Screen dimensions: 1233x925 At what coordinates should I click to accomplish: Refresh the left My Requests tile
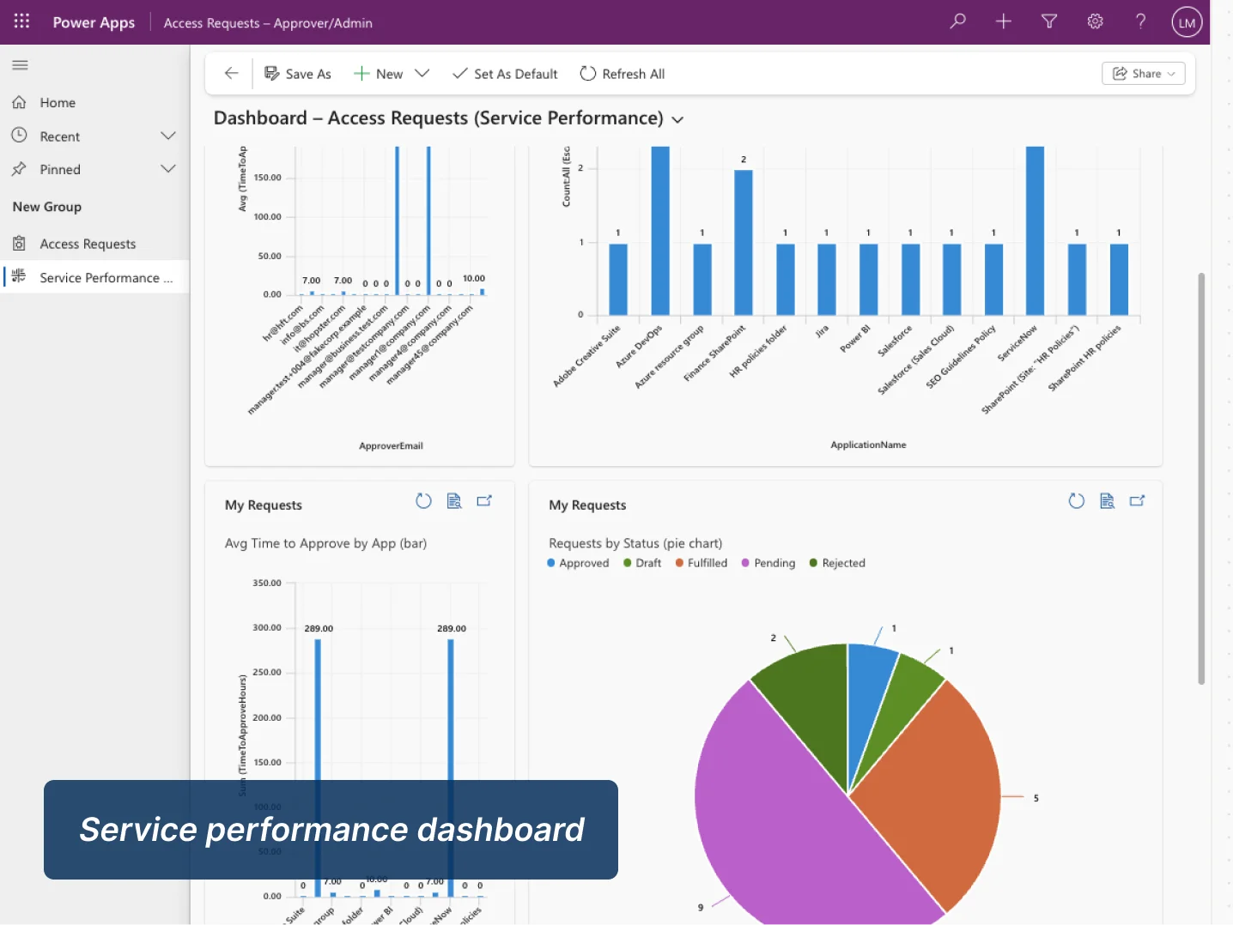tap(423, 500)
